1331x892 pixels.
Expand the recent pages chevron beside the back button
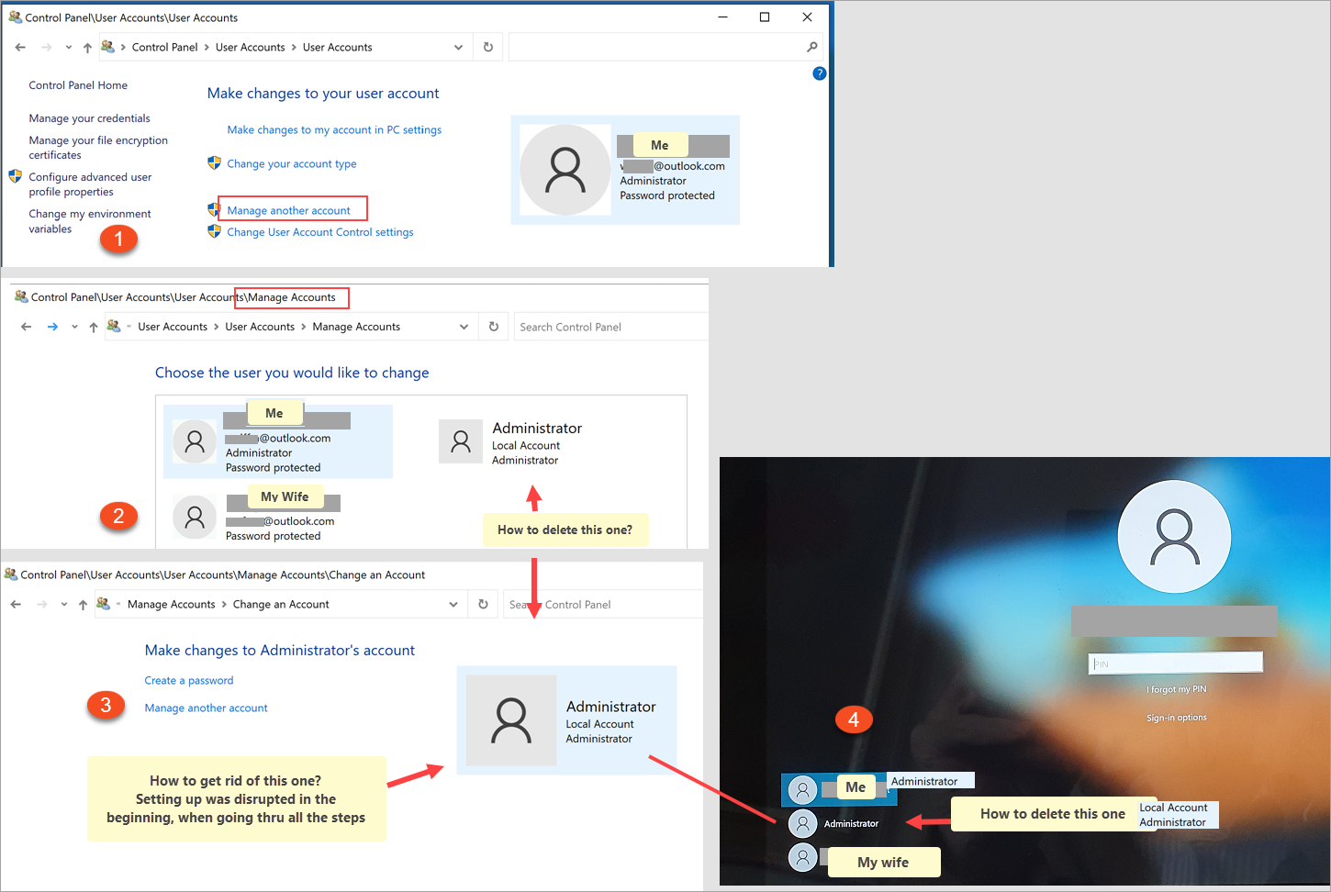(x=68, y=47)
